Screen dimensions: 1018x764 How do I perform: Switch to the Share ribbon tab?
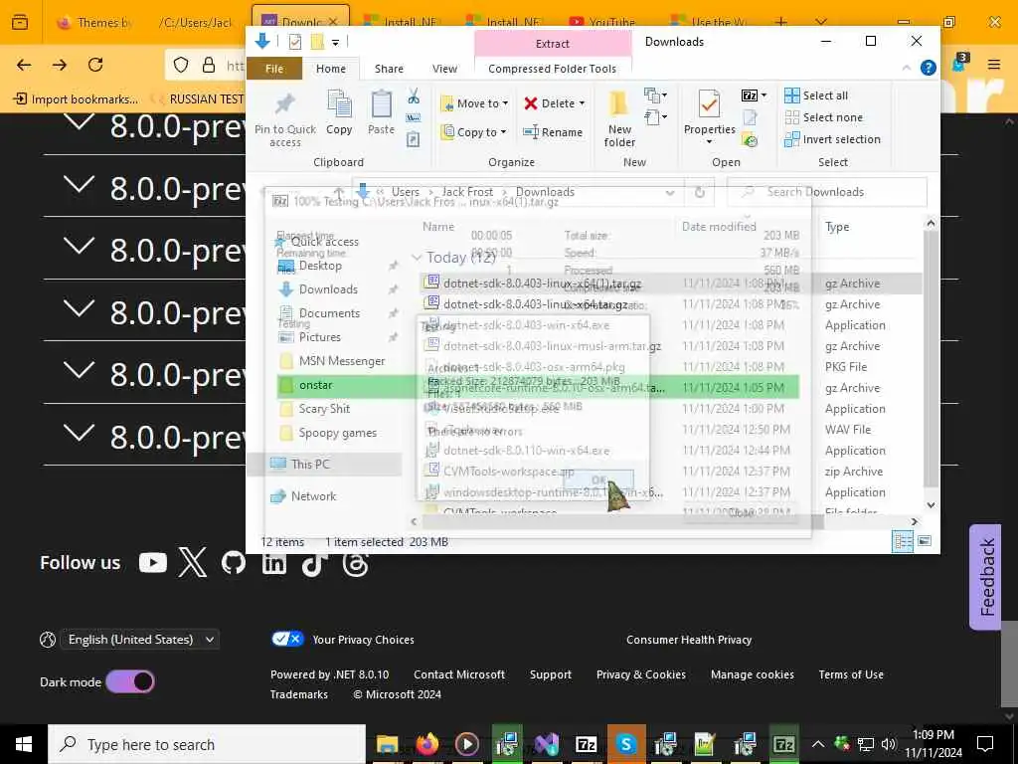coord(389,69)
